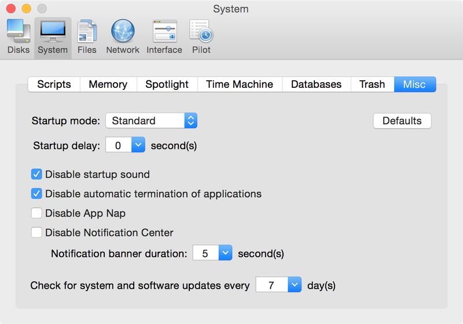Switch to the Network toolbar section
463x324 pixels.
(123, 36)
